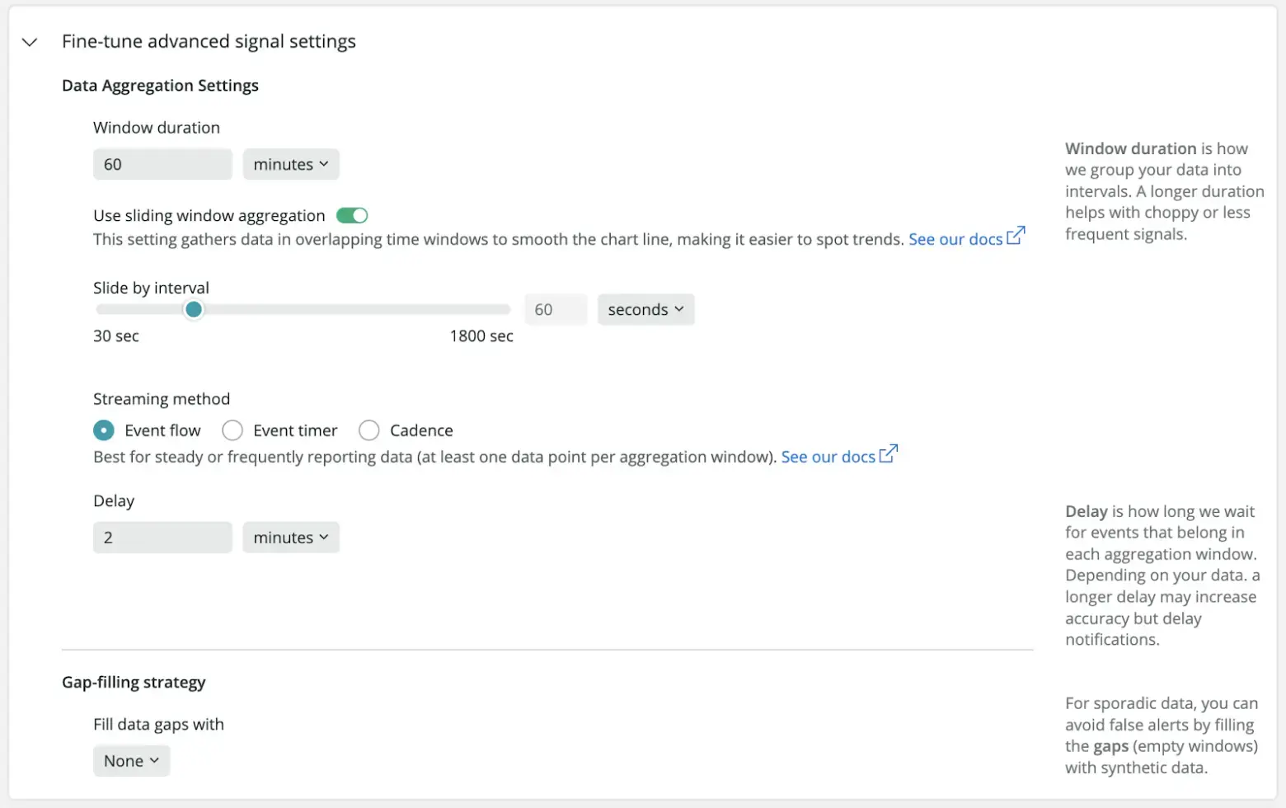The height and width of the screenshot is (808, 1286).
Task: Open the Window duration minutes dropdown
Action: point(291,165)
